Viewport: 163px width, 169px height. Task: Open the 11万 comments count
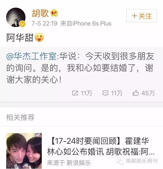tap(117, 93)
